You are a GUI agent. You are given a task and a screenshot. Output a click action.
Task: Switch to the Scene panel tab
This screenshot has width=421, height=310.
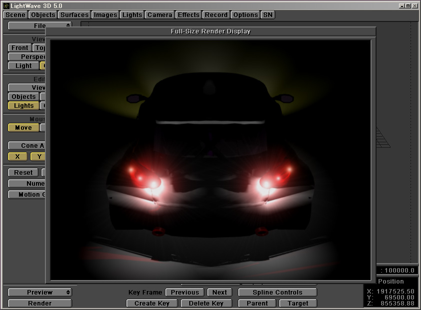coord(15,15)
